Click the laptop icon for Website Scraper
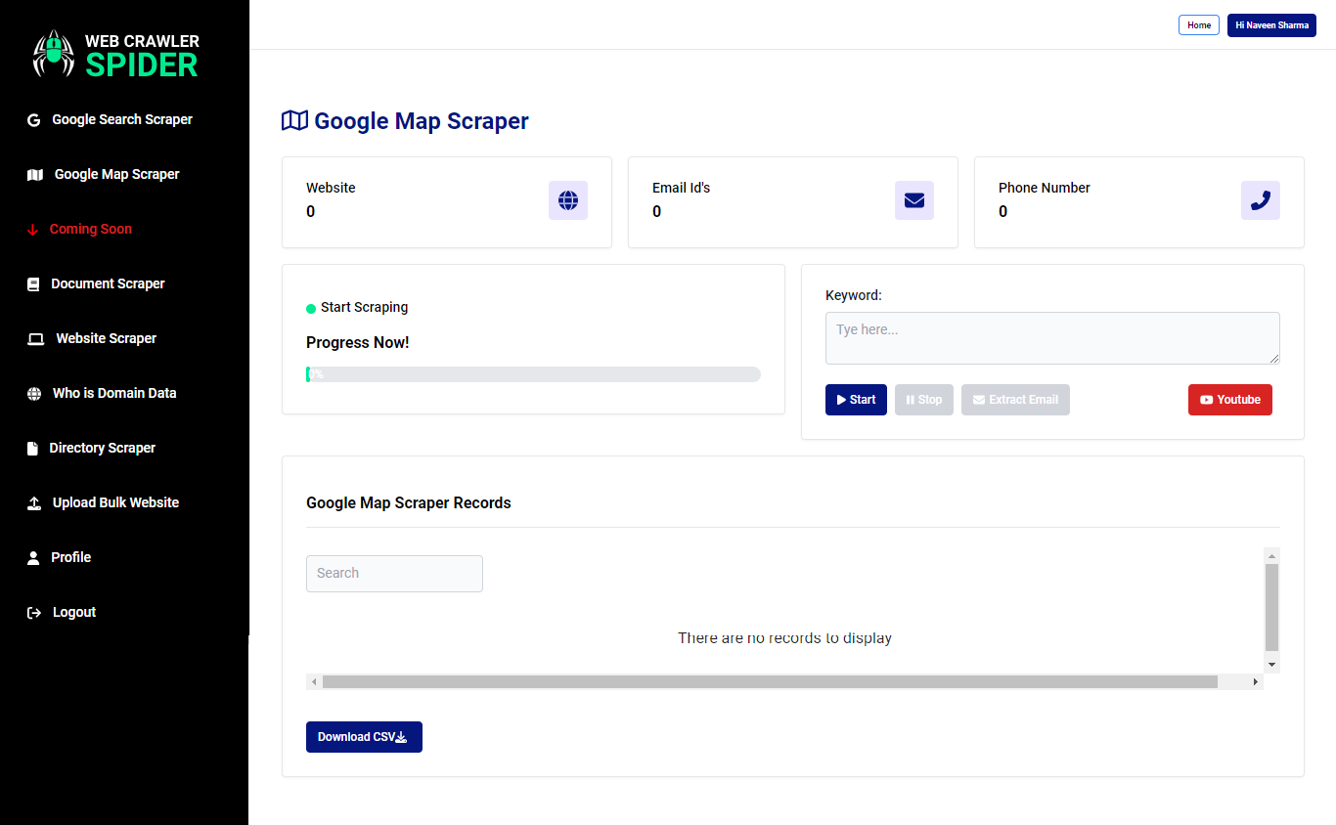The height and width of the screenshot is (825, 1336). pos(36,339)
